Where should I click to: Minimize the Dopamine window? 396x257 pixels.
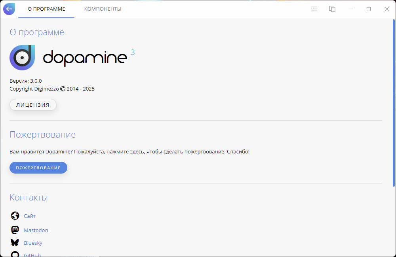coord(350,9)
